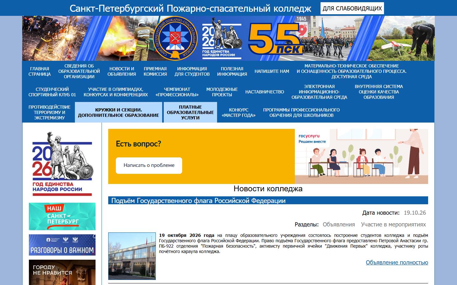The width and height of the screenshot is (457, 285).
Task: Click the 2026 Year of Unity header logo
Action: click(222, 38)
